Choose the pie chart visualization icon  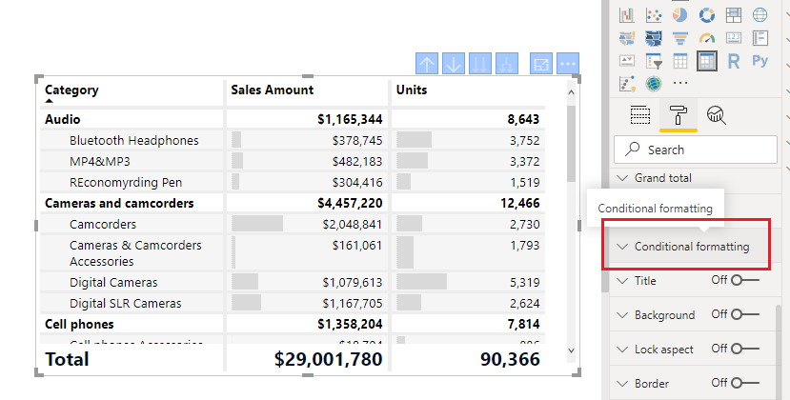pos(680,15)
